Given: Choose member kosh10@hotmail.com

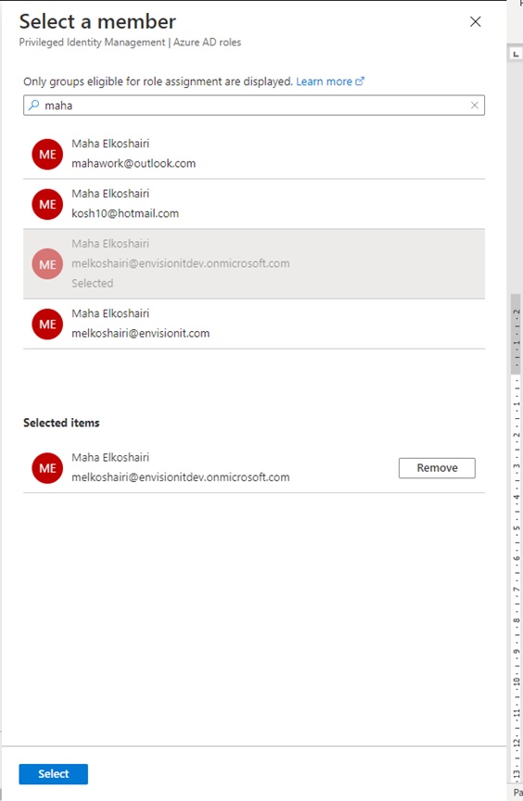Looking at the screenshot, I should click(254, 204).
